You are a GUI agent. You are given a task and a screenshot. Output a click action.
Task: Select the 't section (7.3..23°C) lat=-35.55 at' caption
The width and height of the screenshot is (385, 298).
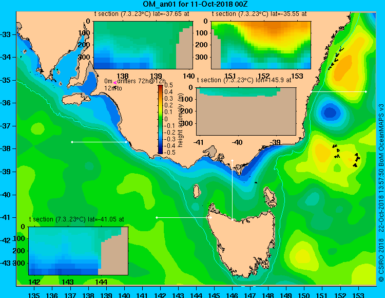pyautogui.click(x=259, y=14)
